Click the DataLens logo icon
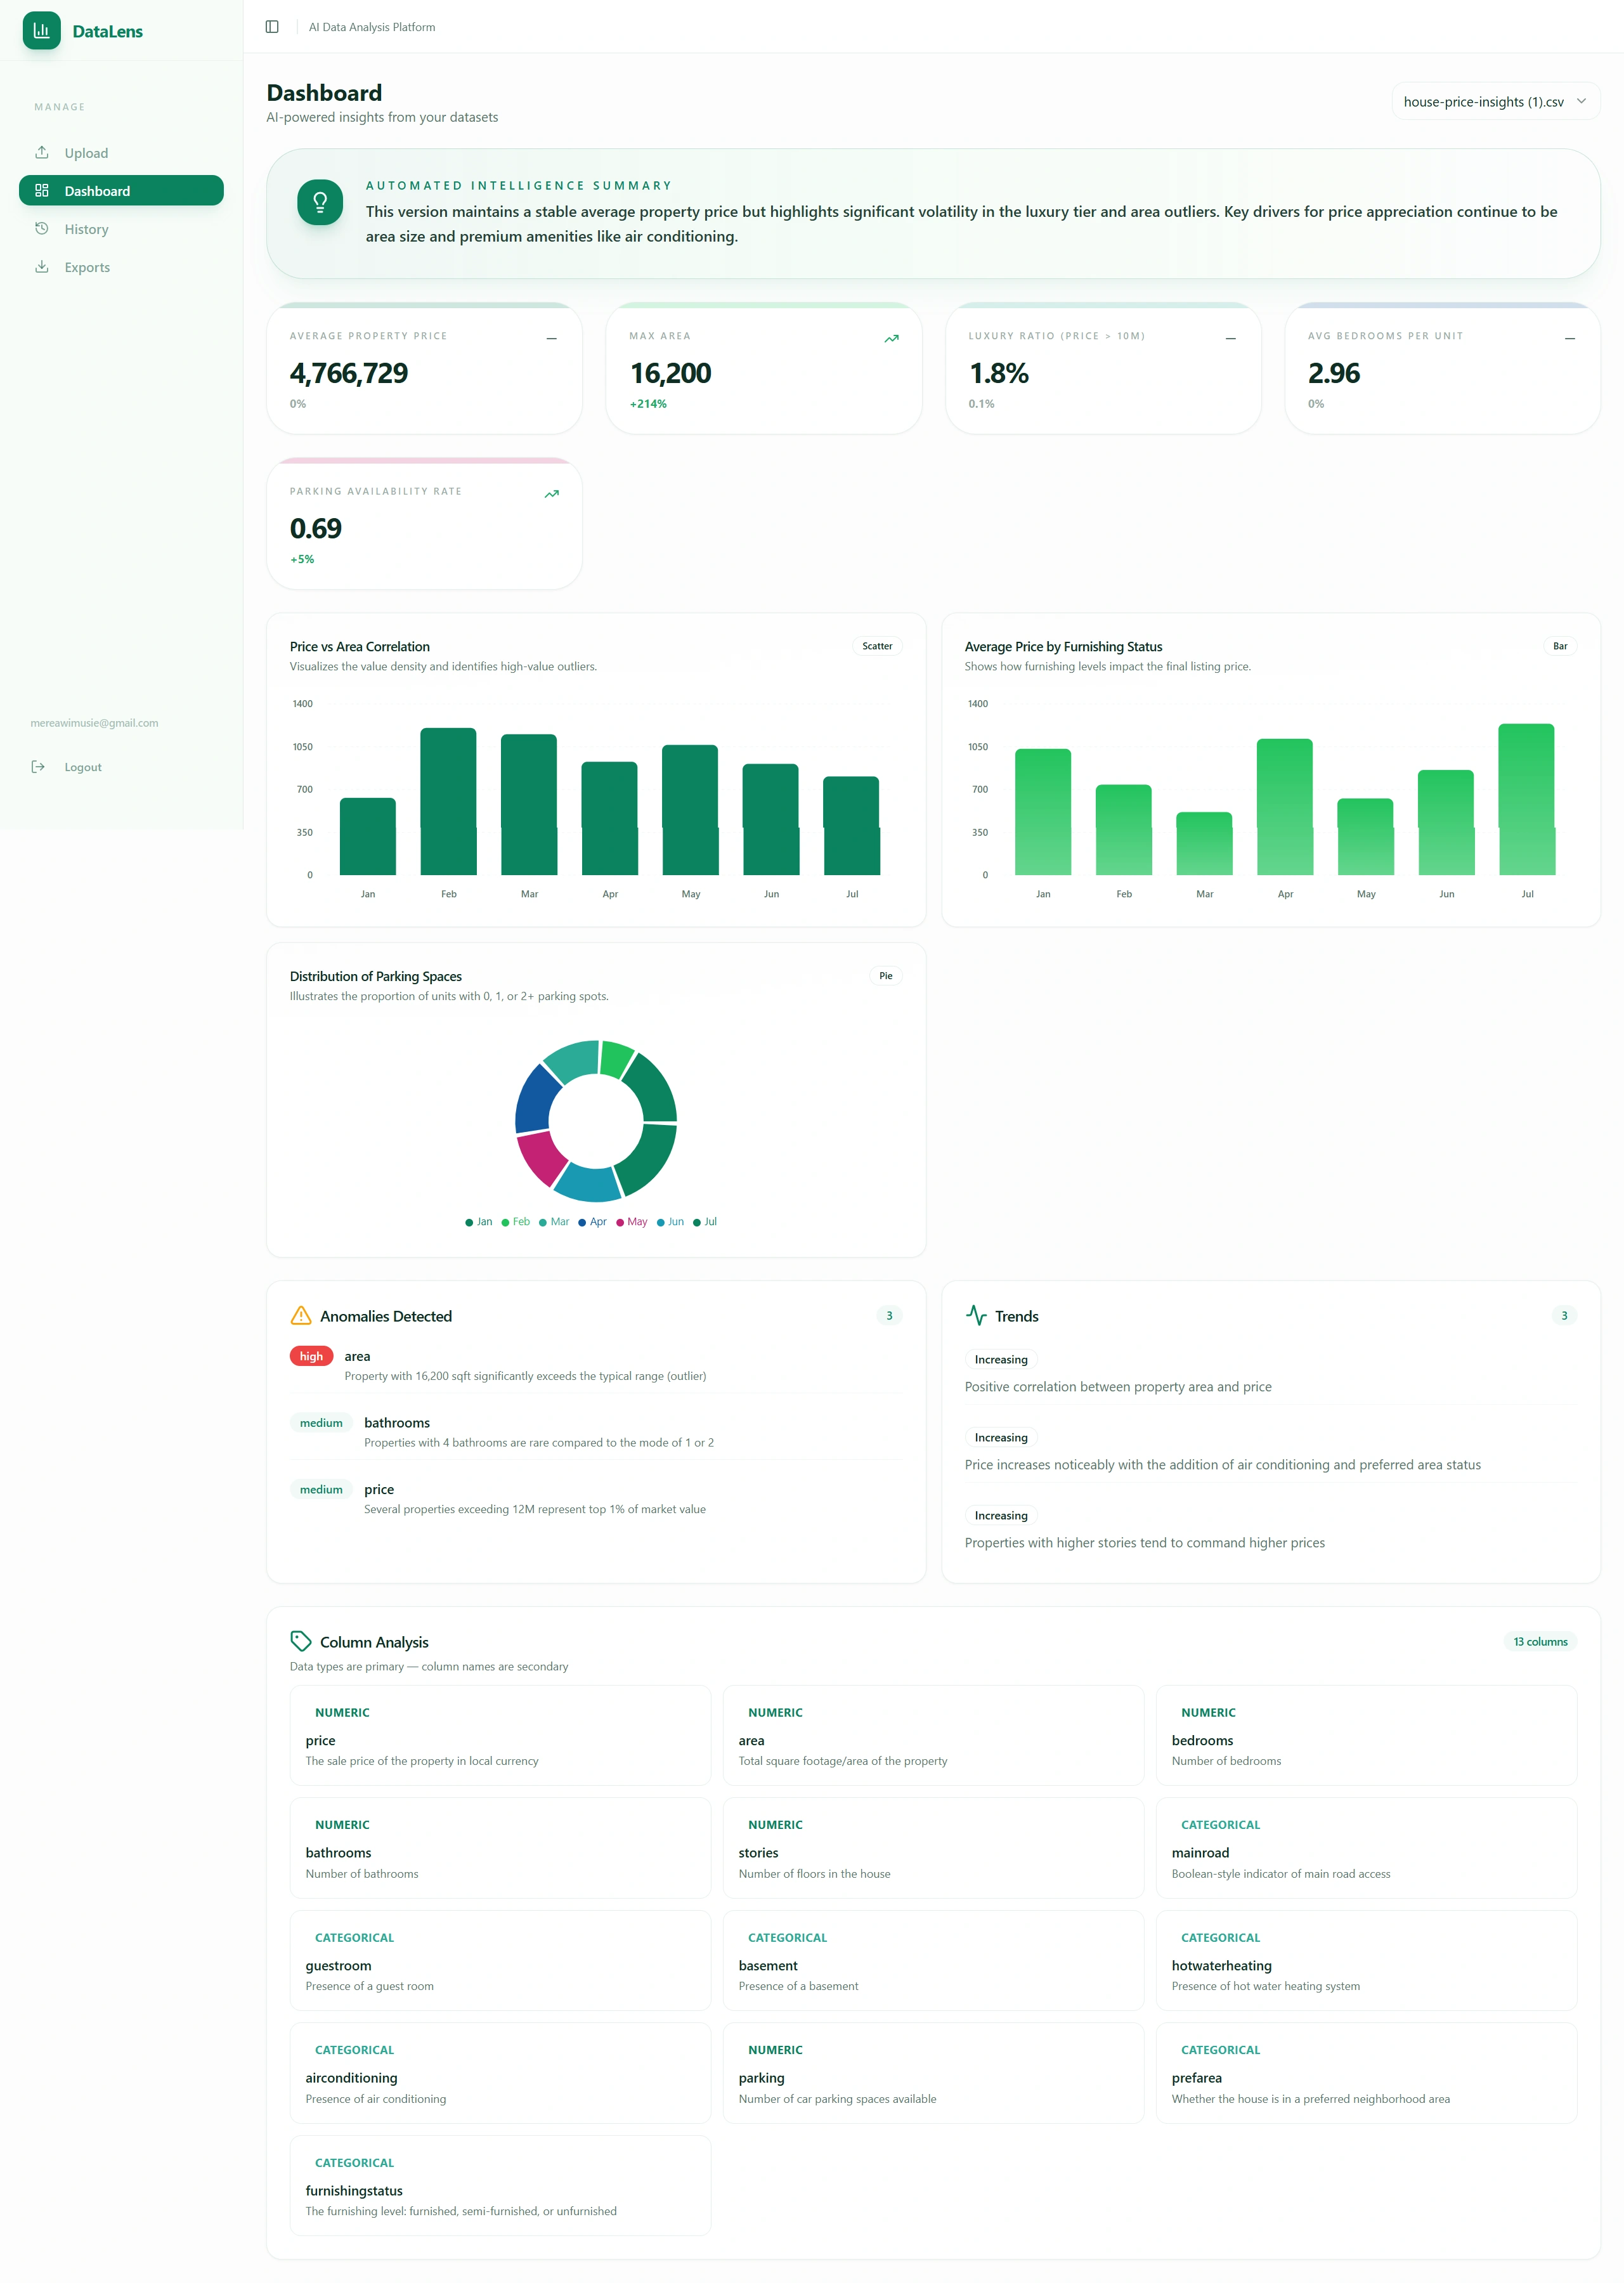1624x2283 pixels. (x=42, y=31)
